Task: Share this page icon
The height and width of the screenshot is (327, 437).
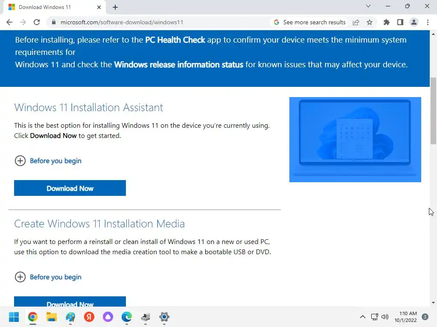Action: point(356,22)
